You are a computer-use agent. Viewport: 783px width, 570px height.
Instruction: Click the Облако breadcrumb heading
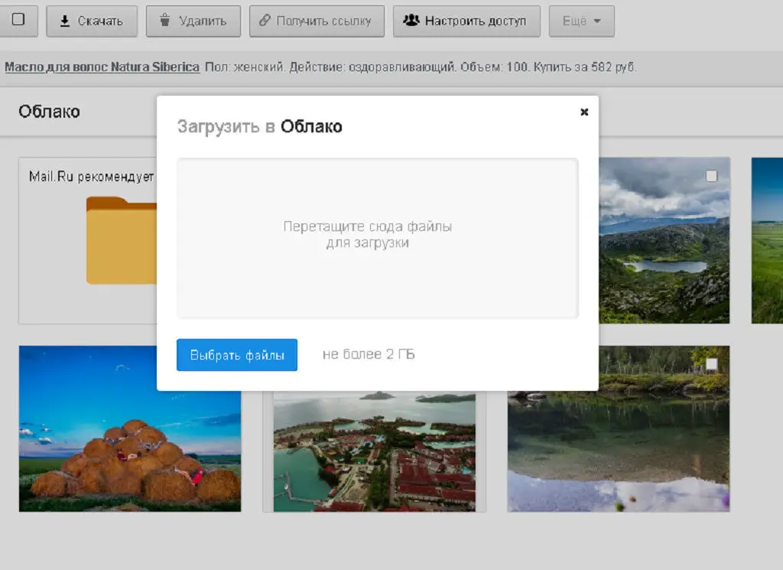[x=49, y=112]
